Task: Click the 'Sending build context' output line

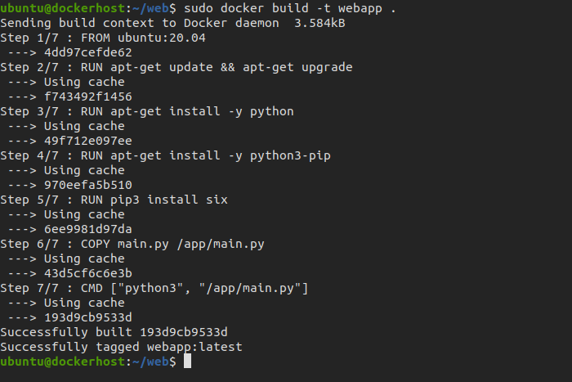Action: tap(172, 23)
